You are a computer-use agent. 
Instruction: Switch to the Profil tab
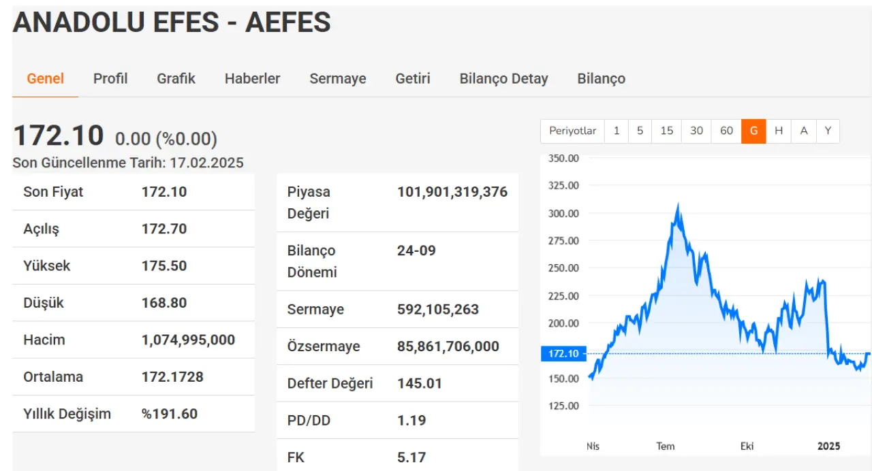click(110, 78)
